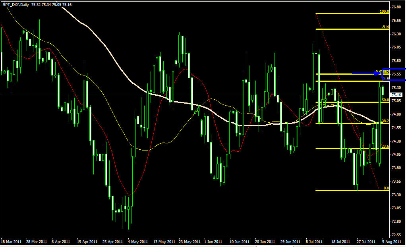
Task: Click the 73.30 price axis label
Action: click(x=397, y=195)
